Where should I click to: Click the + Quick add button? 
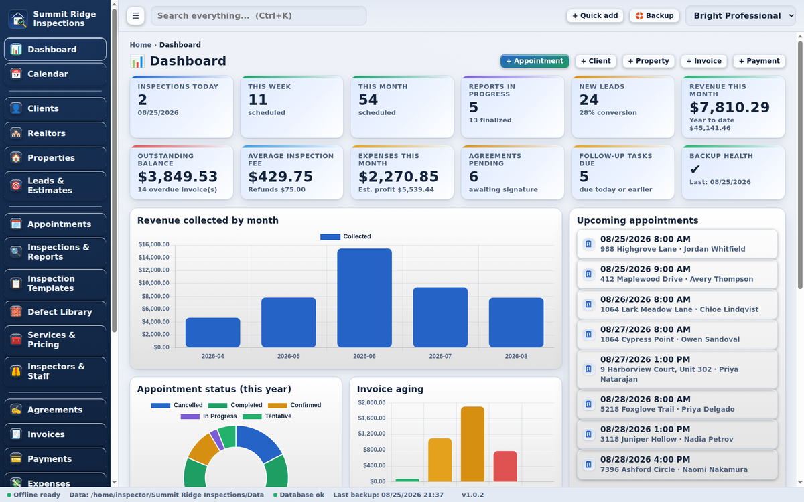tap(596, 16)
